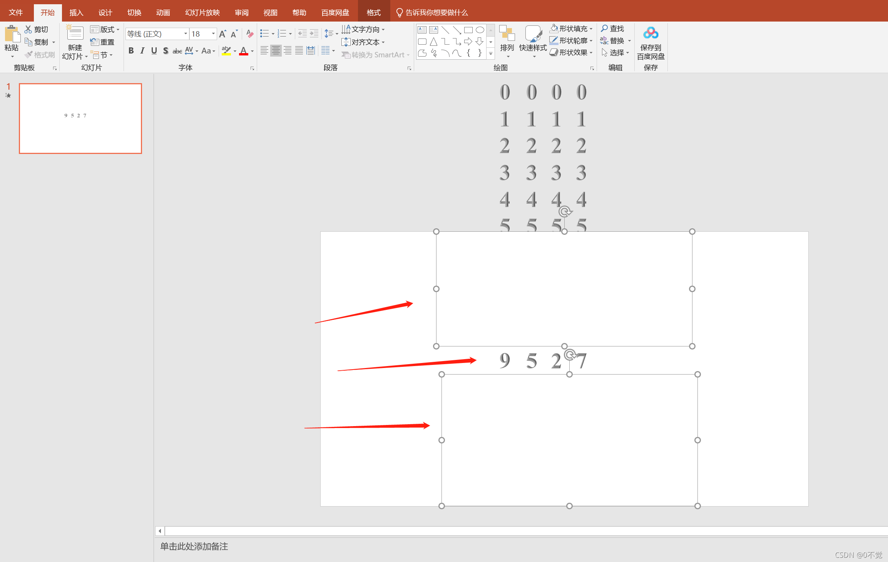Select the oval shape in gallery
This screenshot has height=562, width=888.
tap(480, 30)
